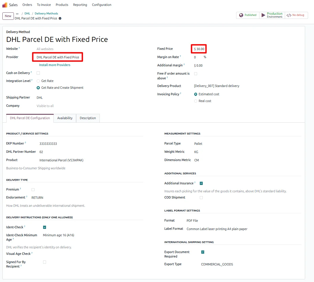Toggle Cash on Delivery checkbox

(38, 73)
